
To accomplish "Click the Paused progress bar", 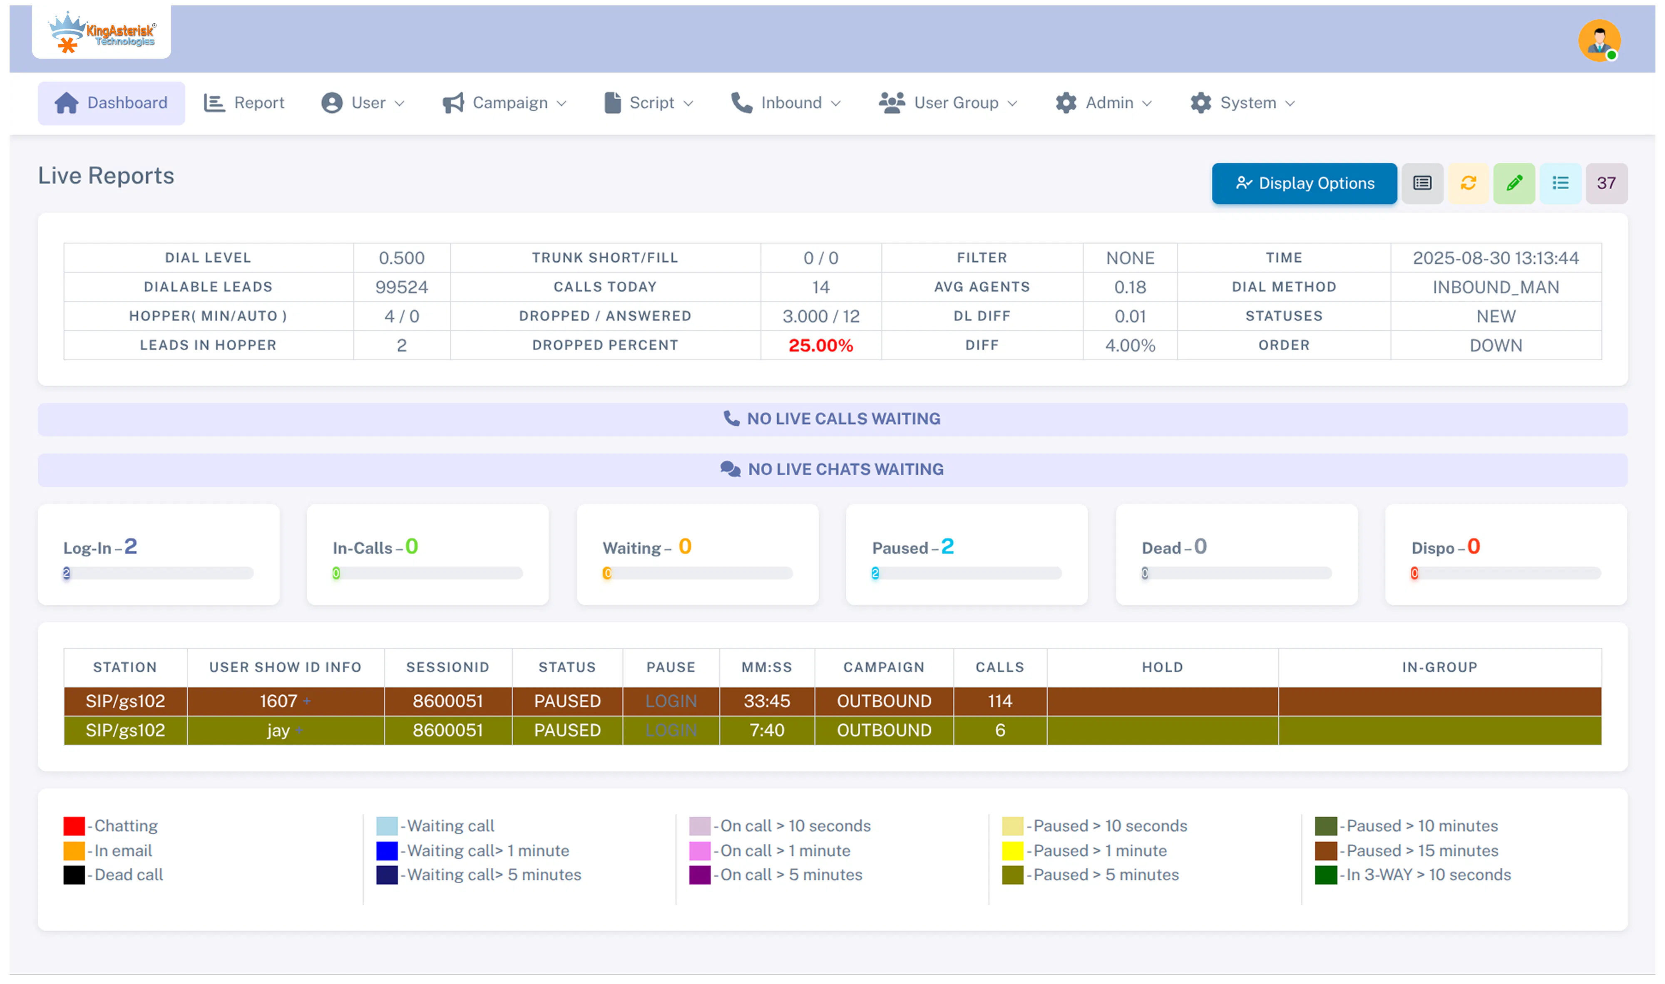I will (967, 573).
